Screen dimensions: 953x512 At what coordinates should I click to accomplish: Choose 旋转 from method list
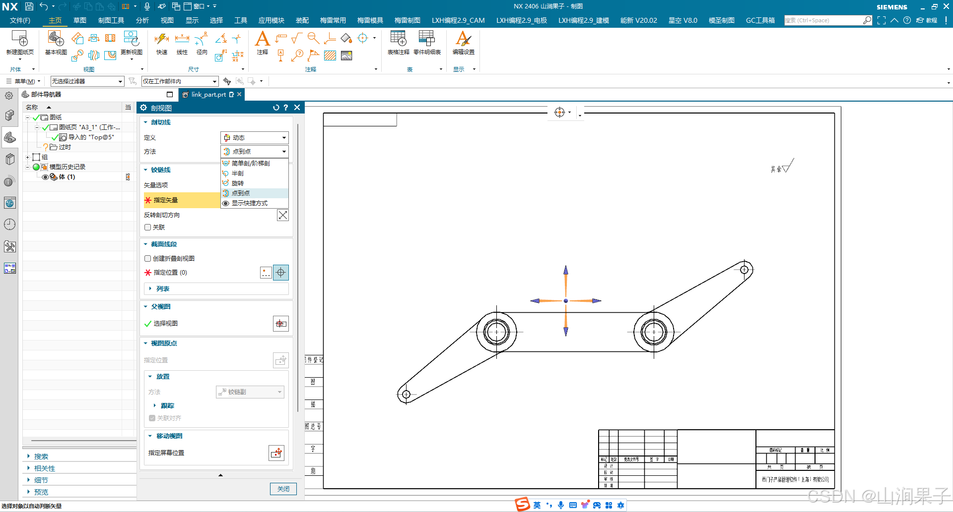point(254,183)
